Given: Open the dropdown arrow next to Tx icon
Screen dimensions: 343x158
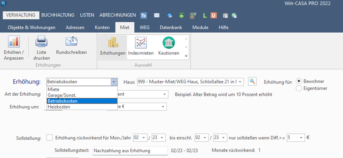Looking at the screenshot, I should pyautogui.click(x=150, y=15).
